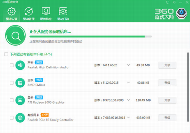Image resolution: width=190 pixels, height=133 pixels.
Task: Click the 版本：7.089.0716.2014 text
Action: pyautogui.click(x=110, y=117)
